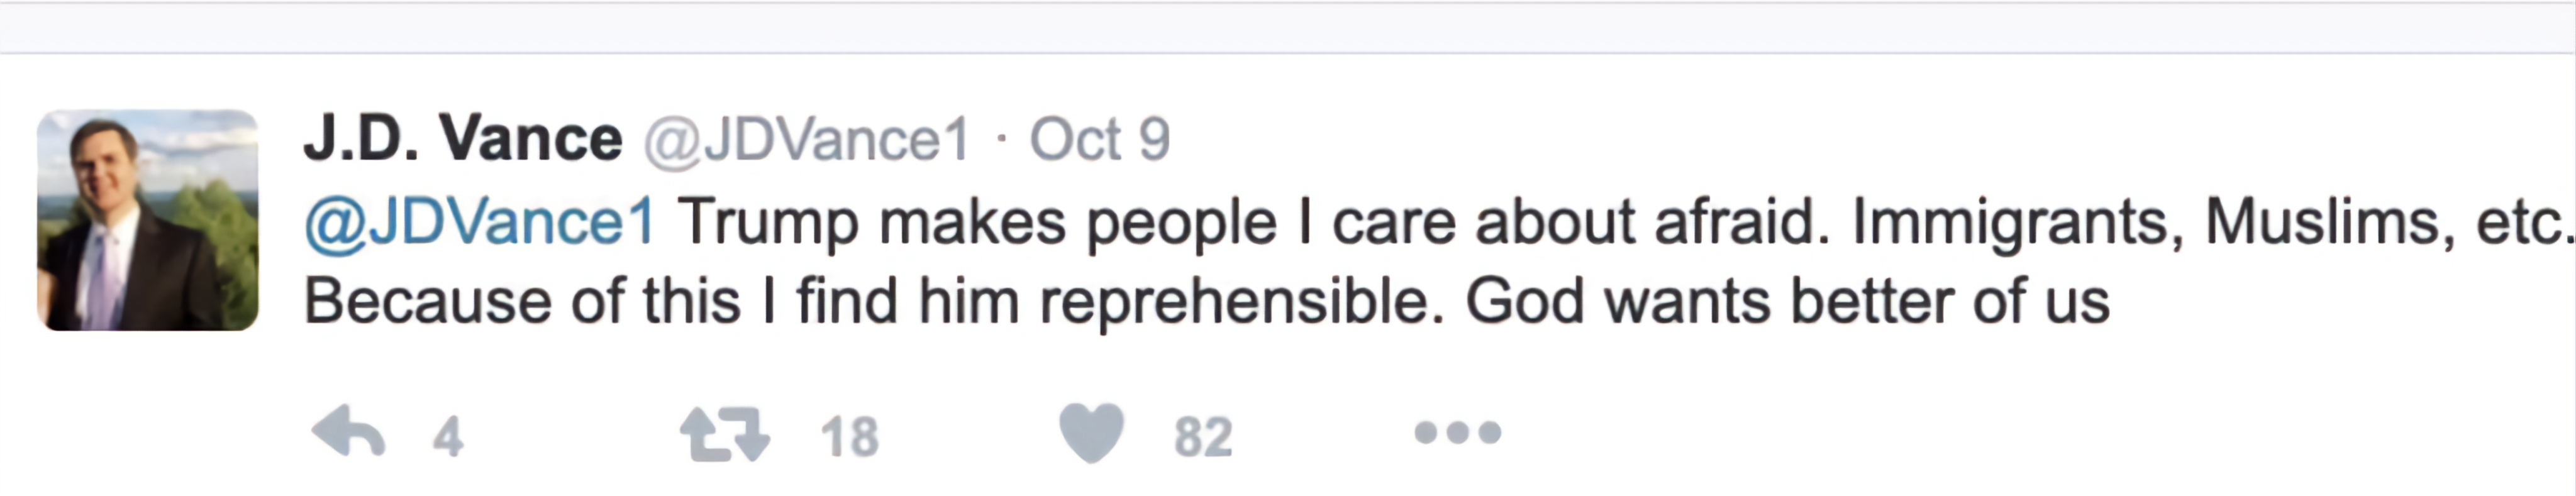Viewport: 2576px width, 496px height.
Task: Click the like count number 82
Action: (1202, 437)
